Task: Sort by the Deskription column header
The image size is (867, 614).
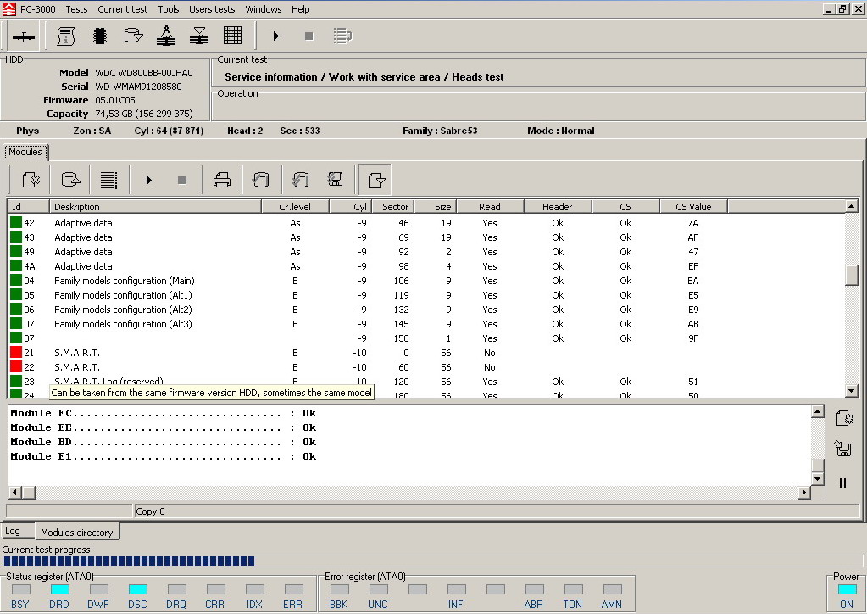Action: click(155, 207)
